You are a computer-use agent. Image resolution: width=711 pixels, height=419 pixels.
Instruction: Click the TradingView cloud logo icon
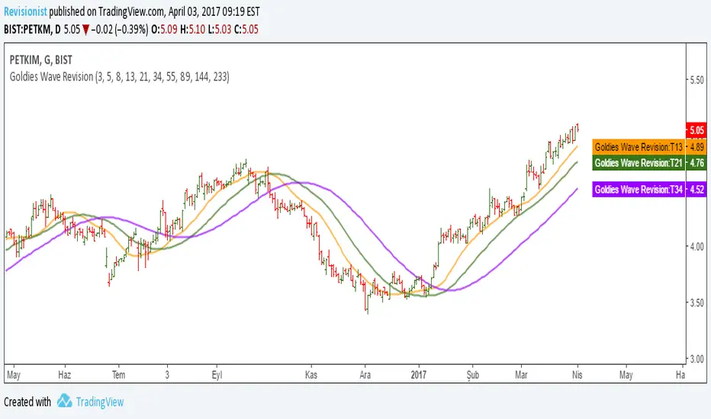[65, 401]
